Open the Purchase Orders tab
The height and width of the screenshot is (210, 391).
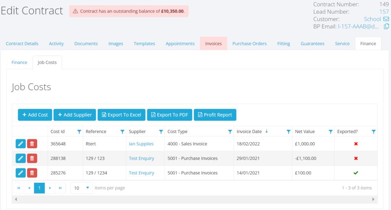[x=249, y=44]
